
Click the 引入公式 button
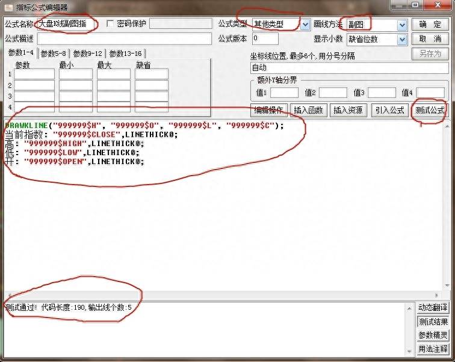coord(390,110)
